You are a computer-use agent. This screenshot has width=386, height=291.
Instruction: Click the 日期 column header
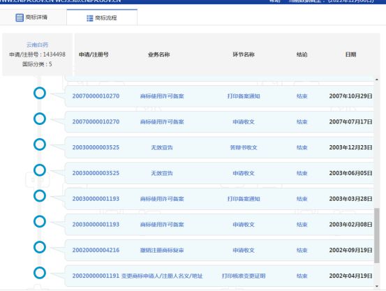[x=351, y=54]
